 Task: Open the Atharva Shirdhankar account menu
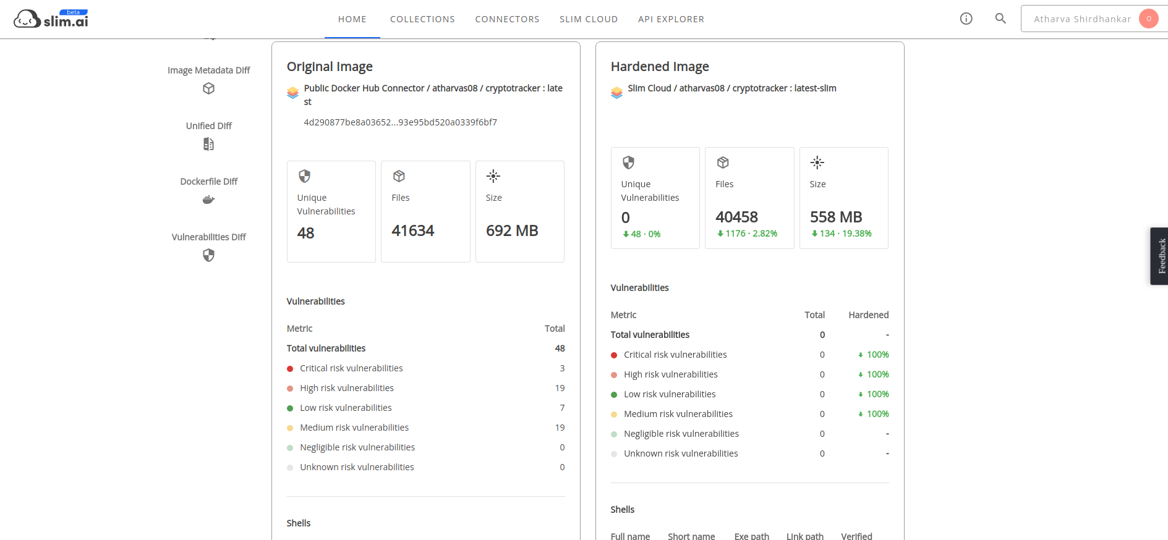1094,19
